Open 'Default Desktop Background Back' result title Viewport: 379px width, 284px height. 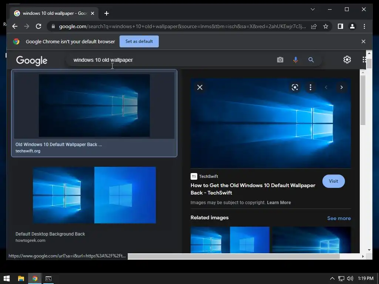coord(50,234)
